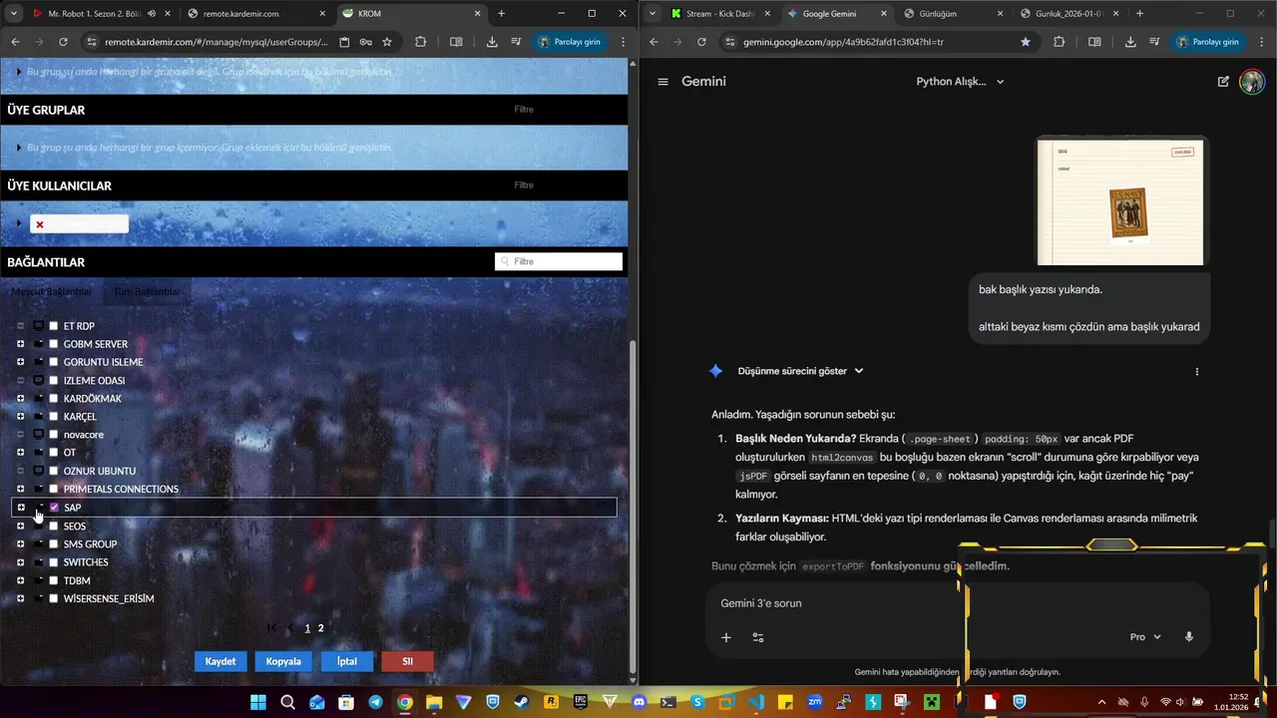Check the novacore connection checkbox
This screenshot has height=718, width=1277.
tap(54, 435)
